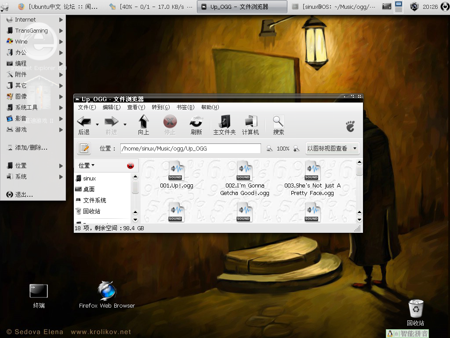Click sidebar scrollbar up arrow

(135, 176)
